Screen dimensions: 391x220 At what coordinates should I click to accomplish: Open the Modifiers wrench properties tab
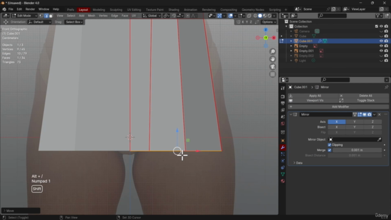282,147
